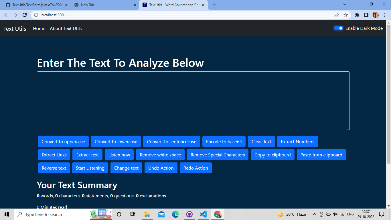Click the Redo Action button
391x220 pixels.
[195, 168]
